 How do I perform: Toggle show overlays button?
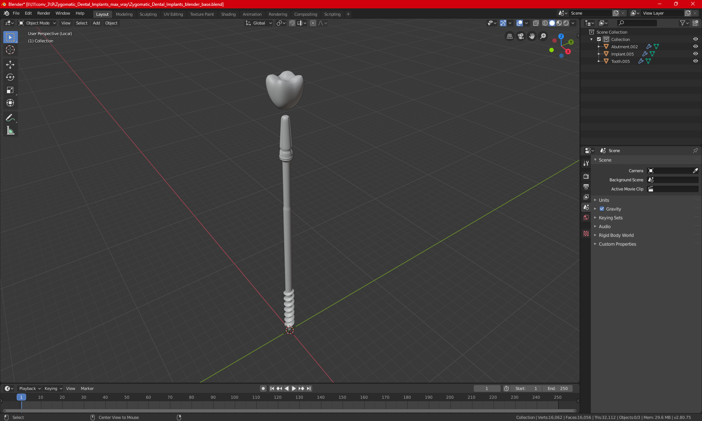(x=520, y=23)
